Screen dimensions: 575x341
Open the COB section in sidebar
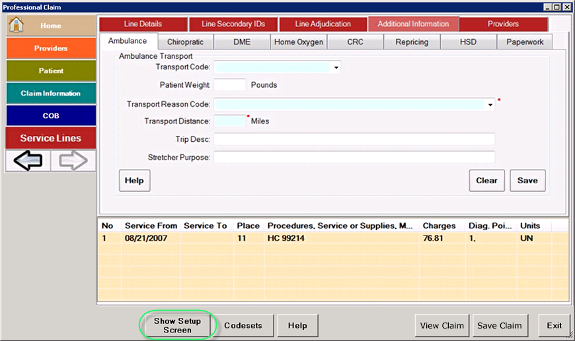(x=51, y=115)
